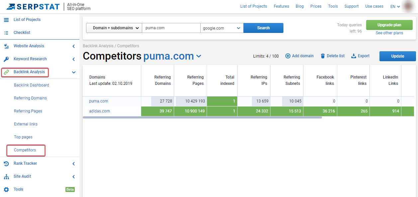Open Backlink Dashboard in the sidebar

click(x=32, y=85)
